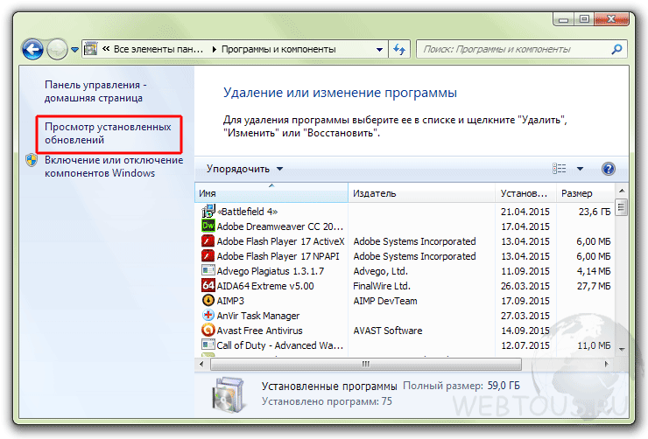This screenshot has height=439, width=648.
Task: Click the horizontal scrollbar left arrow
Action: click(x=201, y=365)
